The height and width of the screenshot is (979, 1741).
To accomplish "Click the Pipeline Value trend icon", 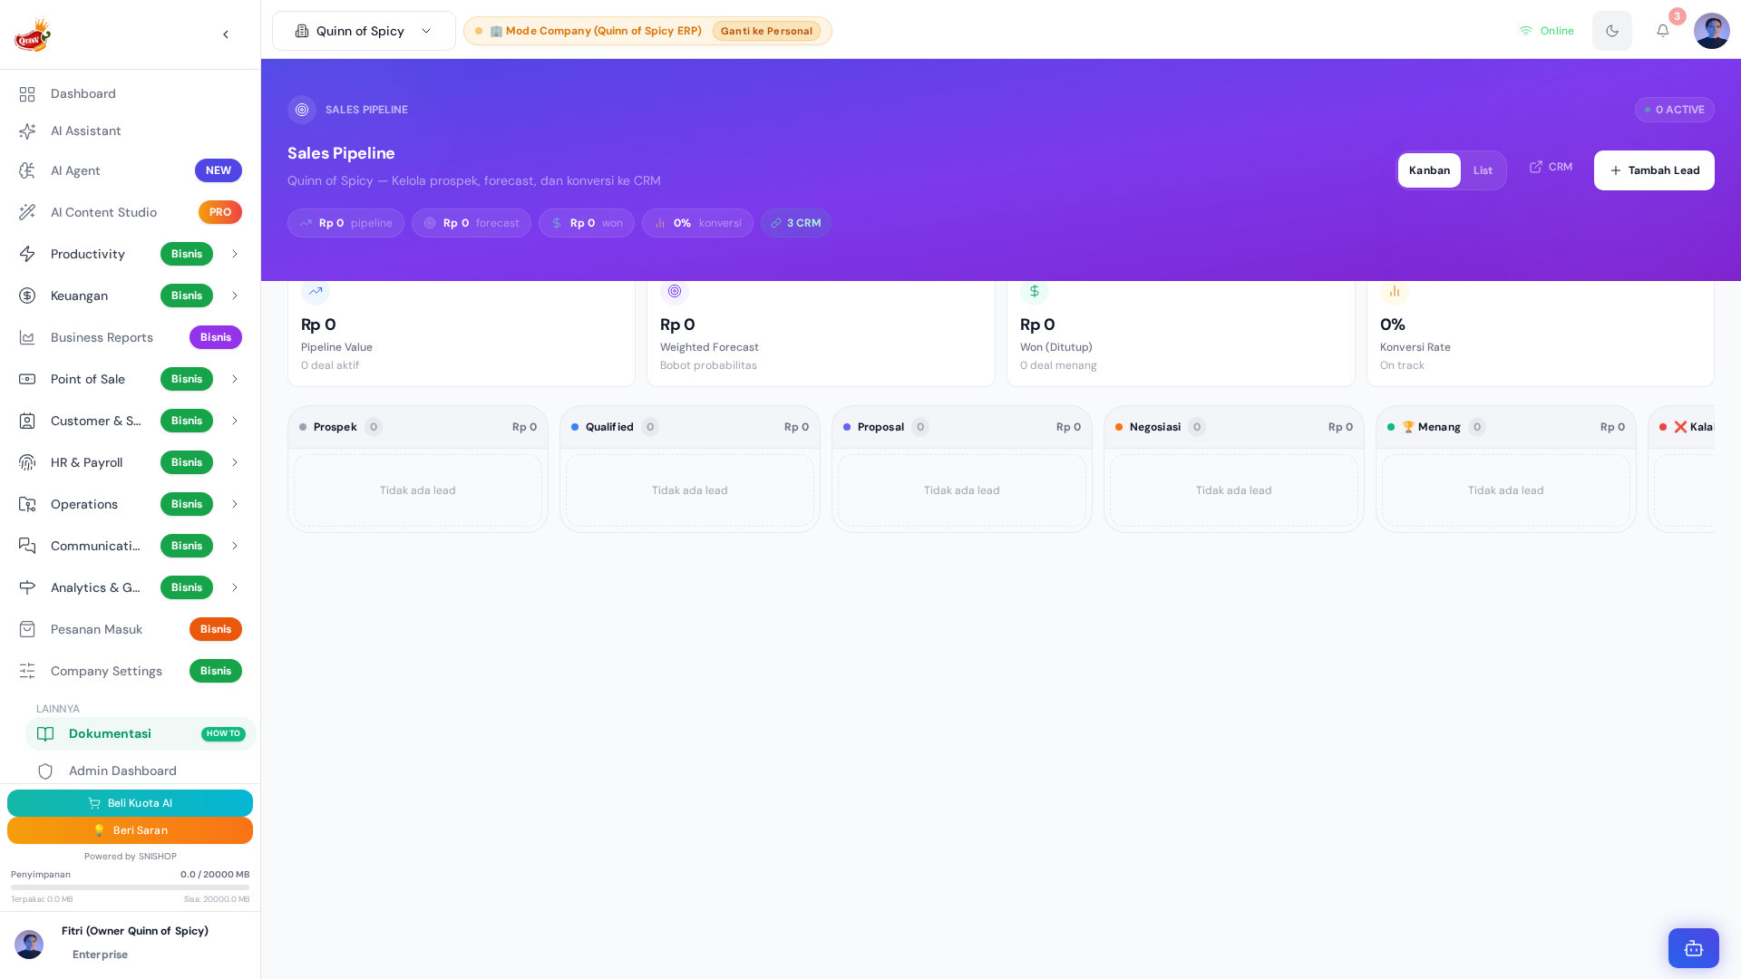I will pos(316,291).
